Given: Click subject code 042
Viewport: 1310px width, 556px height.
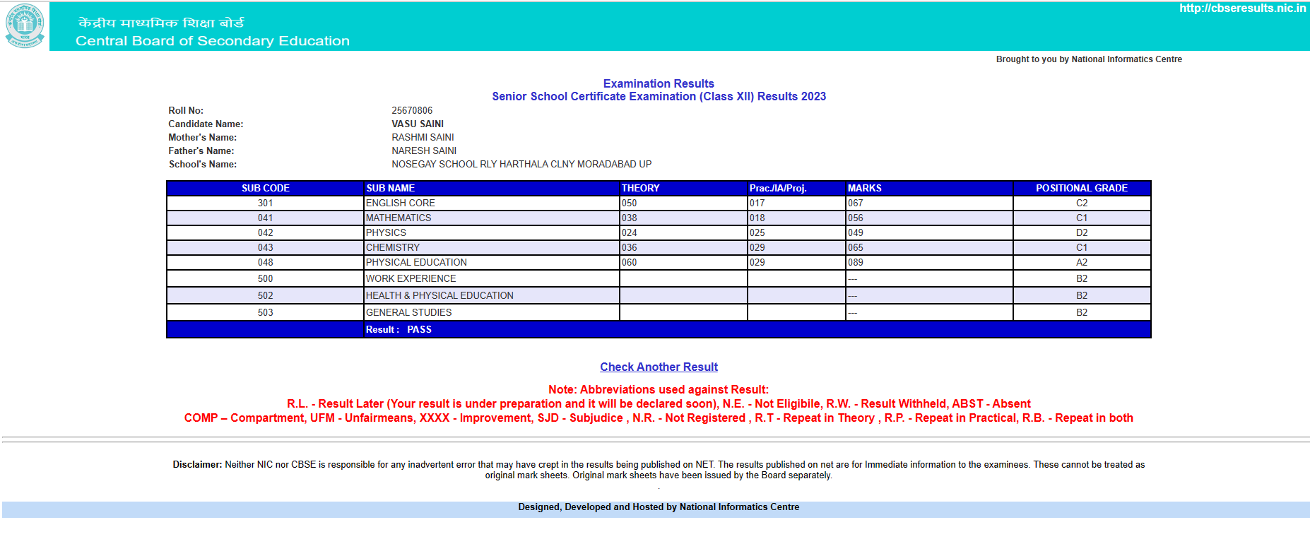Looking at the screenshot, I should point(266,232).
